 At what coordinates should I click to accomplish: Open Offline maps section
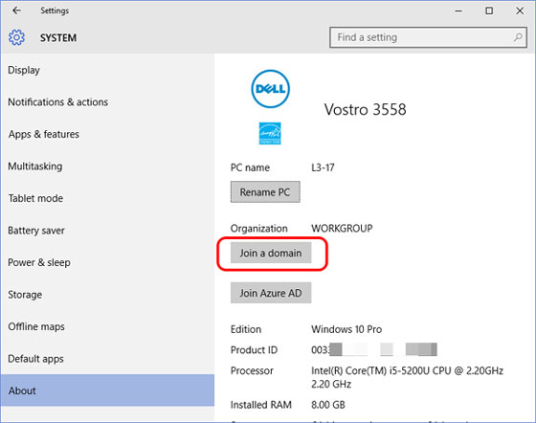pyautogui.click(x=107, y=326)
